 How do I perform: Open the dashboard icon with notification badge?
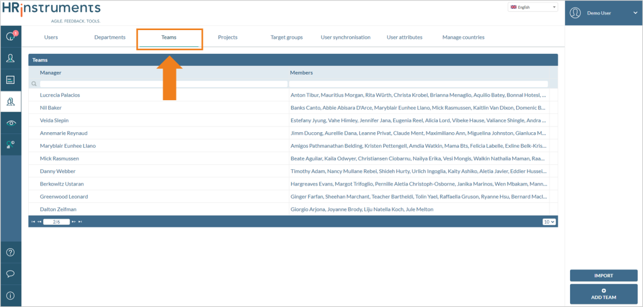pyautogui.click(x=11, y=36)
